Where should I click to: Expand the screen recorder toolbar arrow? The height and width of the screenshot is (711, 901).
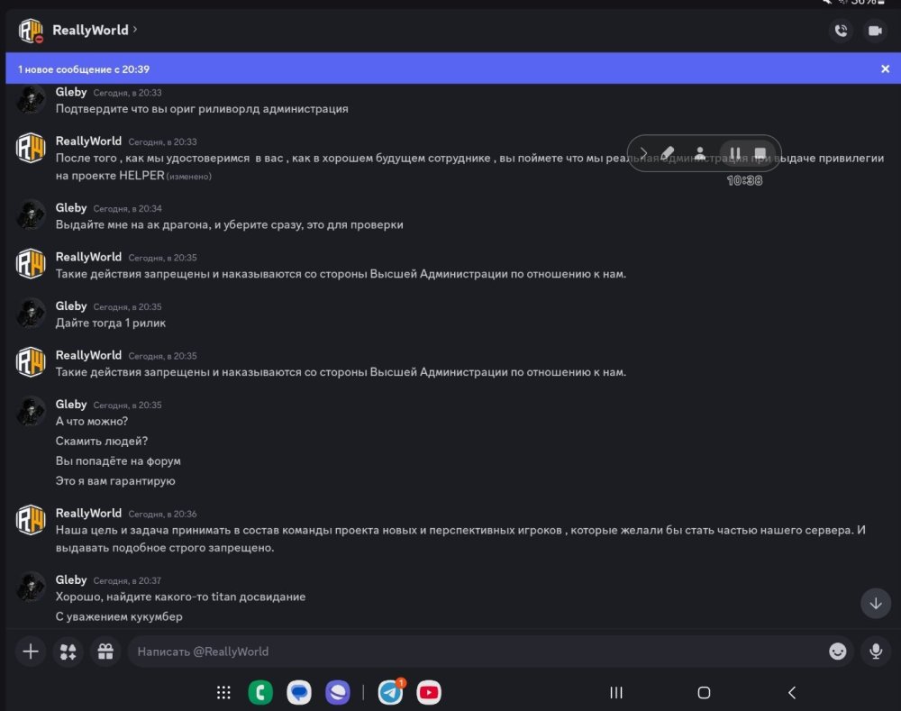(643, 153)
